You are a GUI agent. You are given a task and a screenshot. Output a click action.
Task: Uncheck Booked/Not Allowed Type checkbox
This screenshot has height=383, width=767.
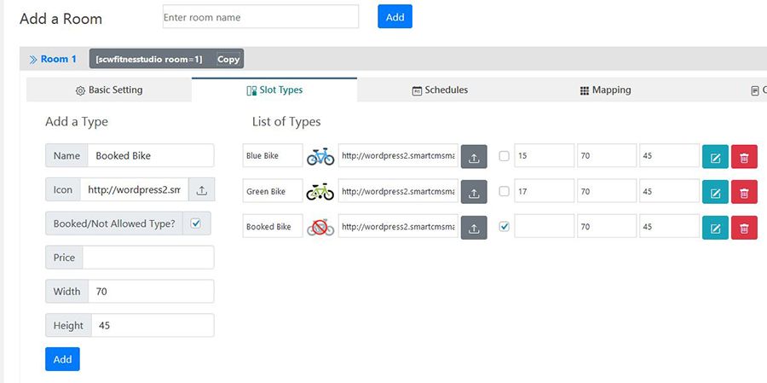tap(196, 223)
